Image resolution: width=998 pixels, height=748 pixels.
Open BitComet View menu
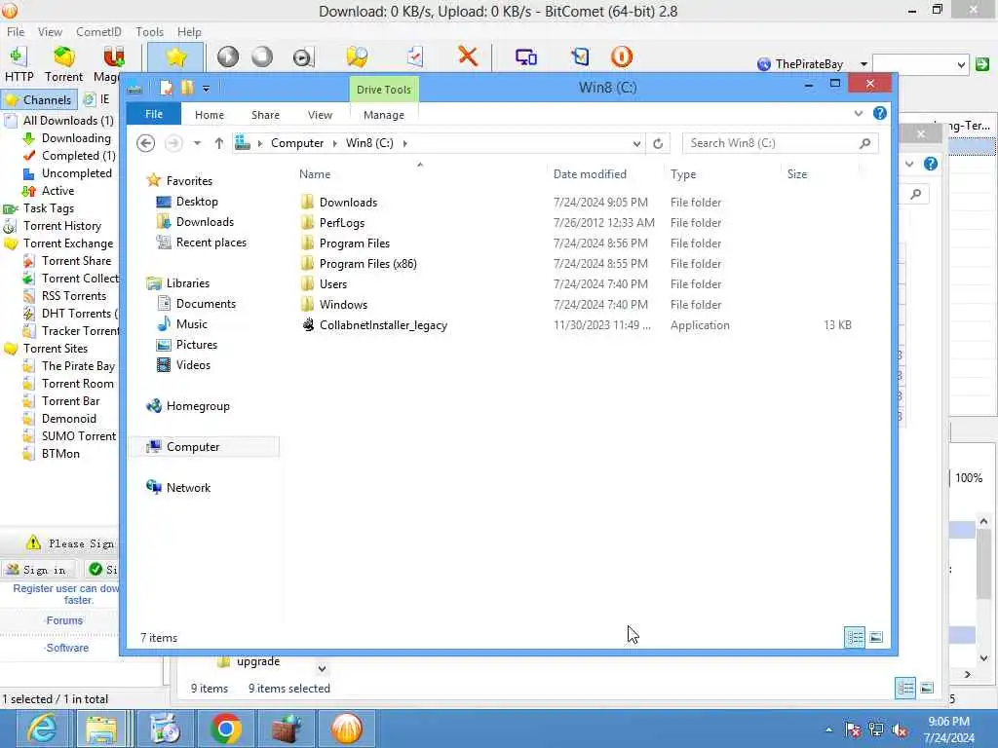pyautogui.click(x=50, y=32)
